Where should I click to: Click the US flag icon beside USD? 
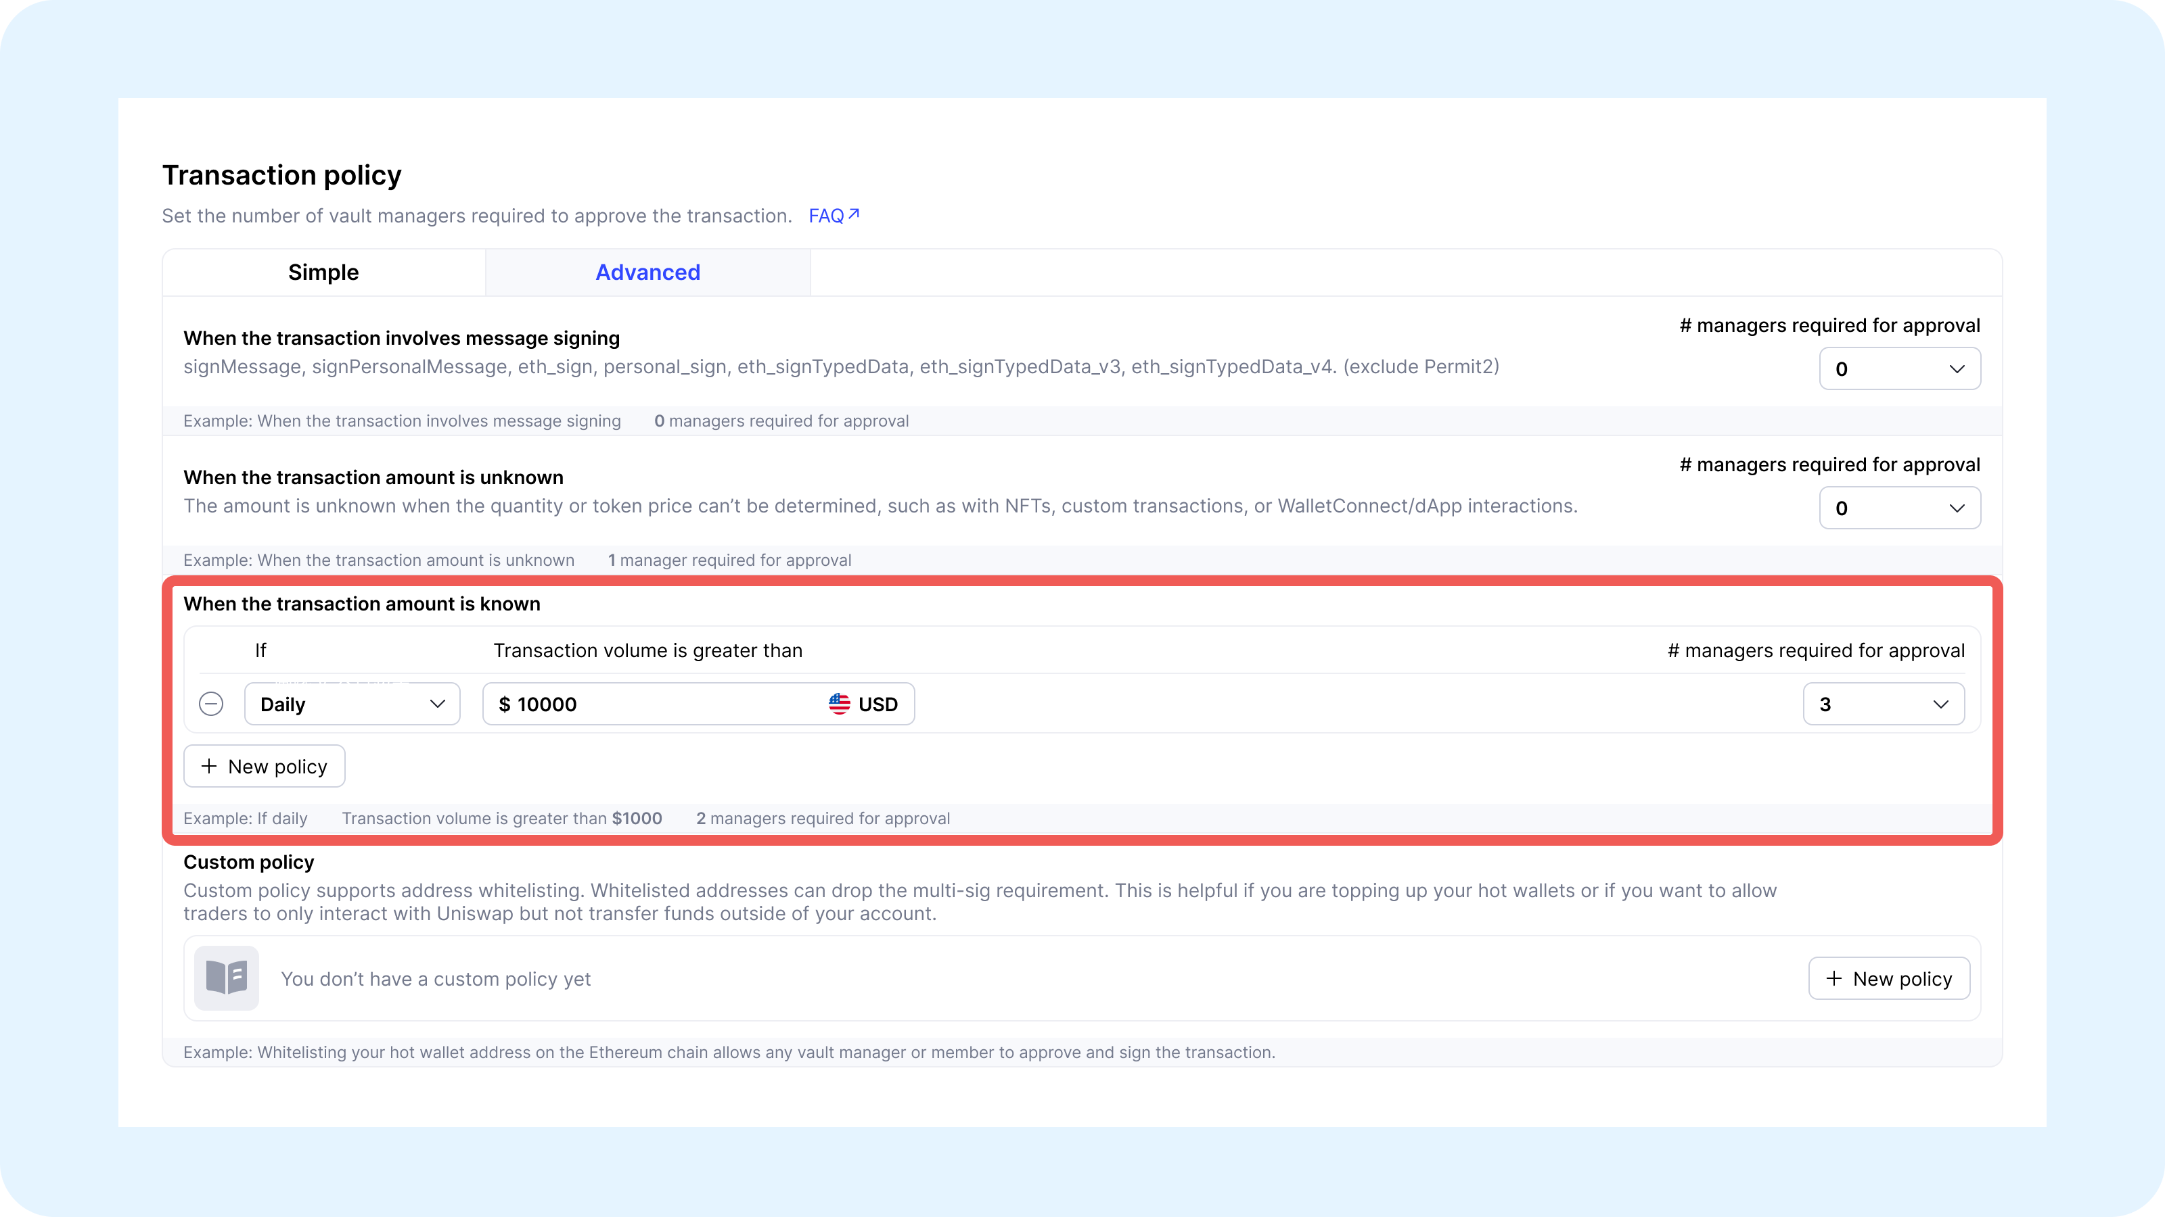tap(838, 703)
